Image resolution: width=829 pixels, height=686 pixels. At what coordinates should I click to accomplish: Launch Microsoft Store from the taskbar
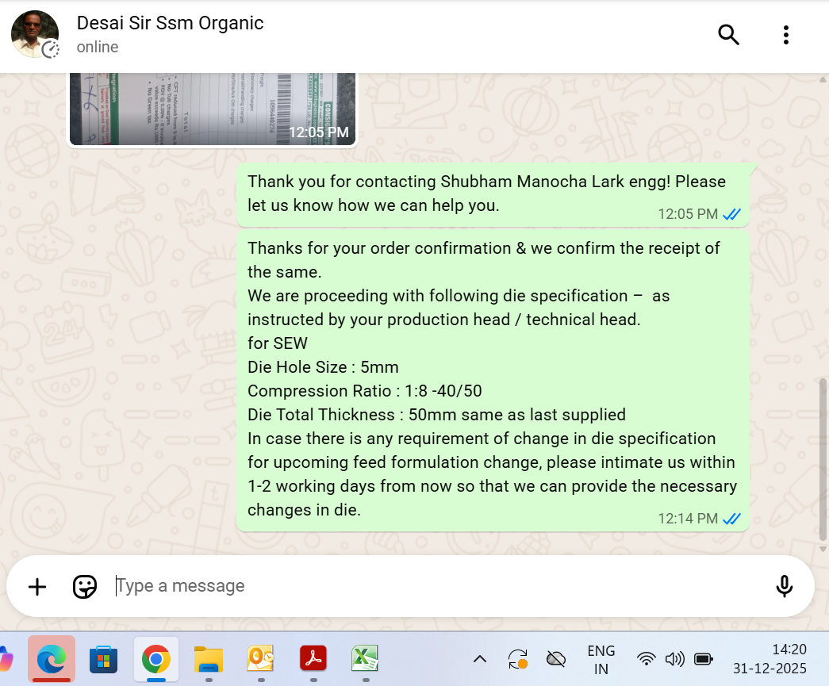point(104,658)
